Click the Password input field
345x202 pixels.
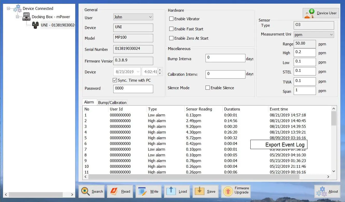[x=133, y=89]
